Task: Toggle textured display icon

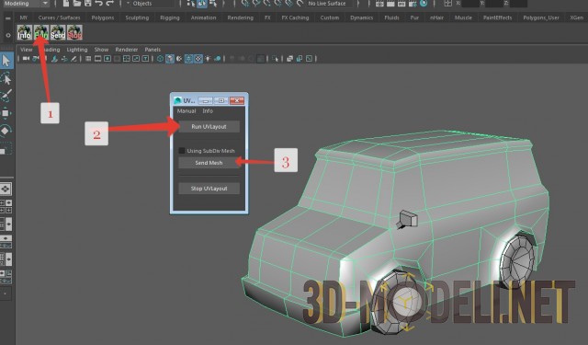Action: pyautogui.click(x=198, y=59)
